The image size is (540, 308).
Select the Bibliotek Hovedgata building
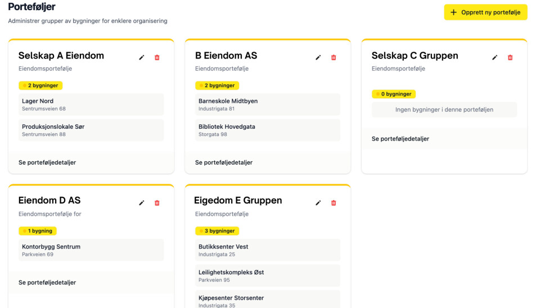tap(268, 130)
